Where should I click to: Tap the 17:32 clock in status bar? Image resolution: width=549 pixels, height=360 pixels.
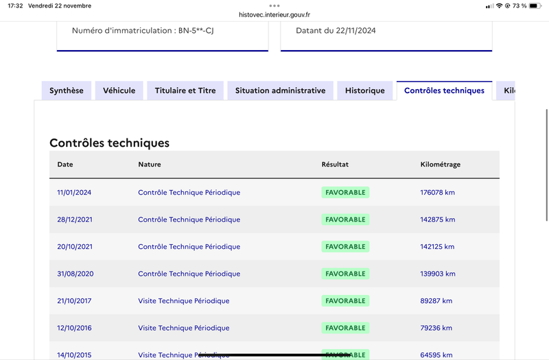point(15,6)
